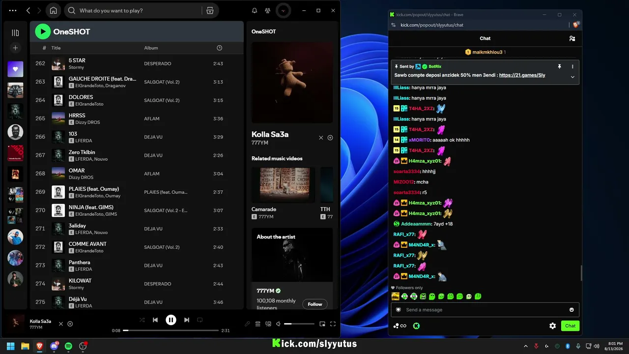Collapse Your Library in Spotify sidebar
The width and height of the screenshot is (629, 354).
coord(15,32)
